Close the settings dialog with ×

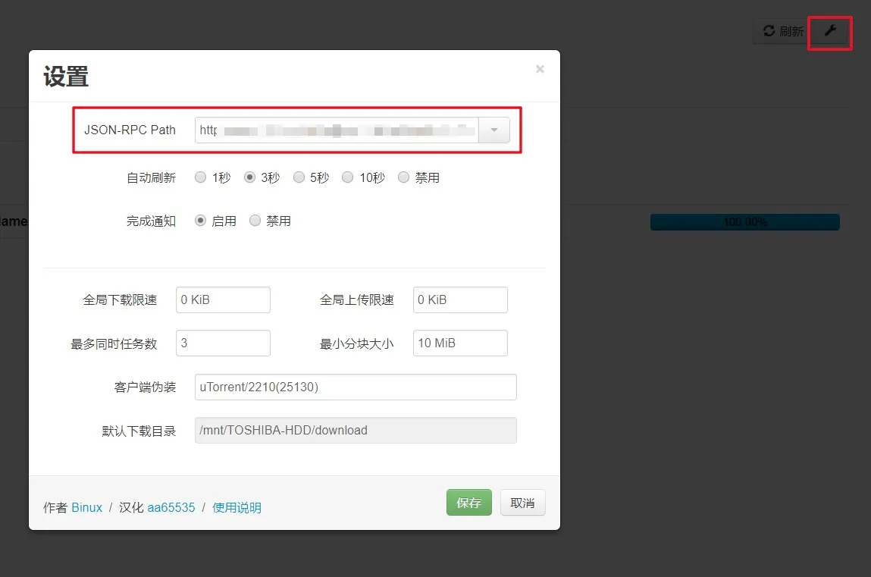click(540, 69)
